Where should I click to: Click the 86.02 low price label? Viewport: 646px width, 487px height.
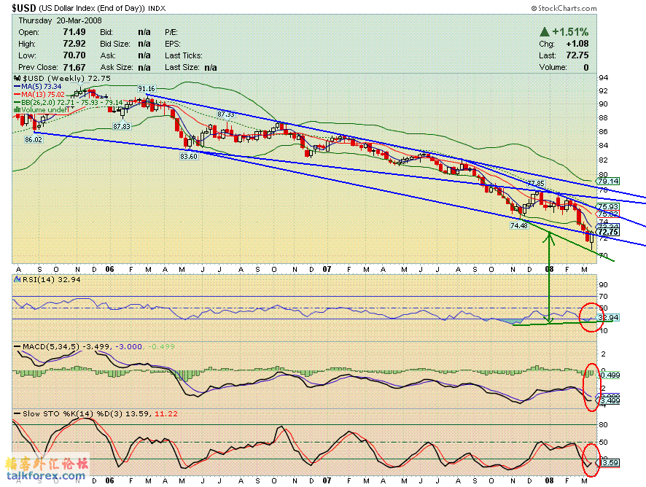tap(34, 140)
